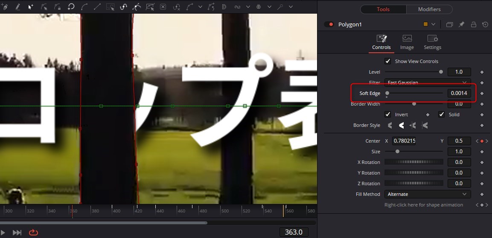Click the Border Width keyframe diamond
The height and width of the screenshot is (238, 492).
(x=482, y=104)
